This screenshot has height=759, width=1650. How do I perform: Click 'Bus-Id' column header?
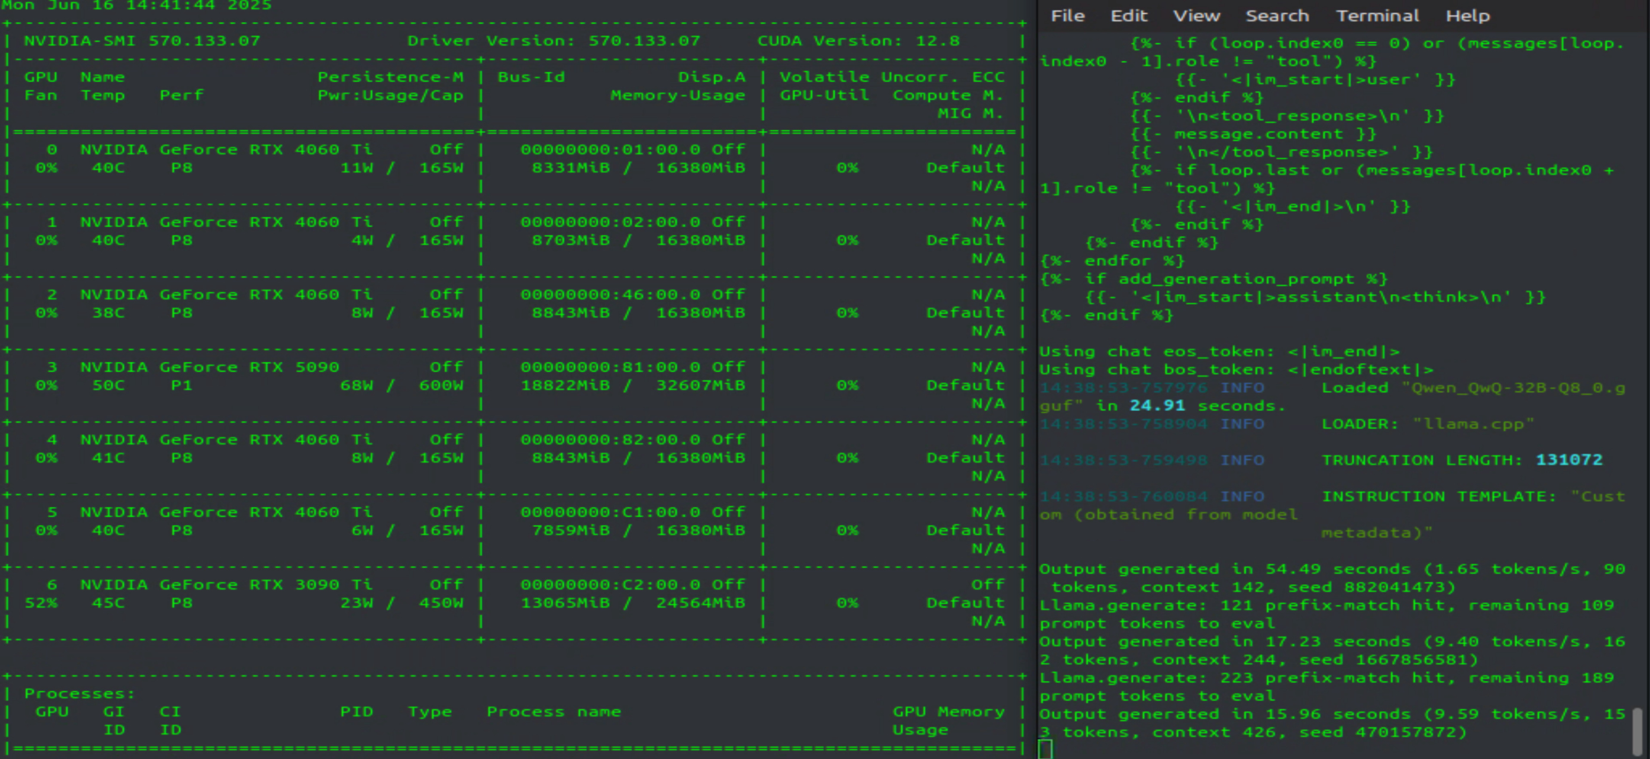[x=531, y=77]
